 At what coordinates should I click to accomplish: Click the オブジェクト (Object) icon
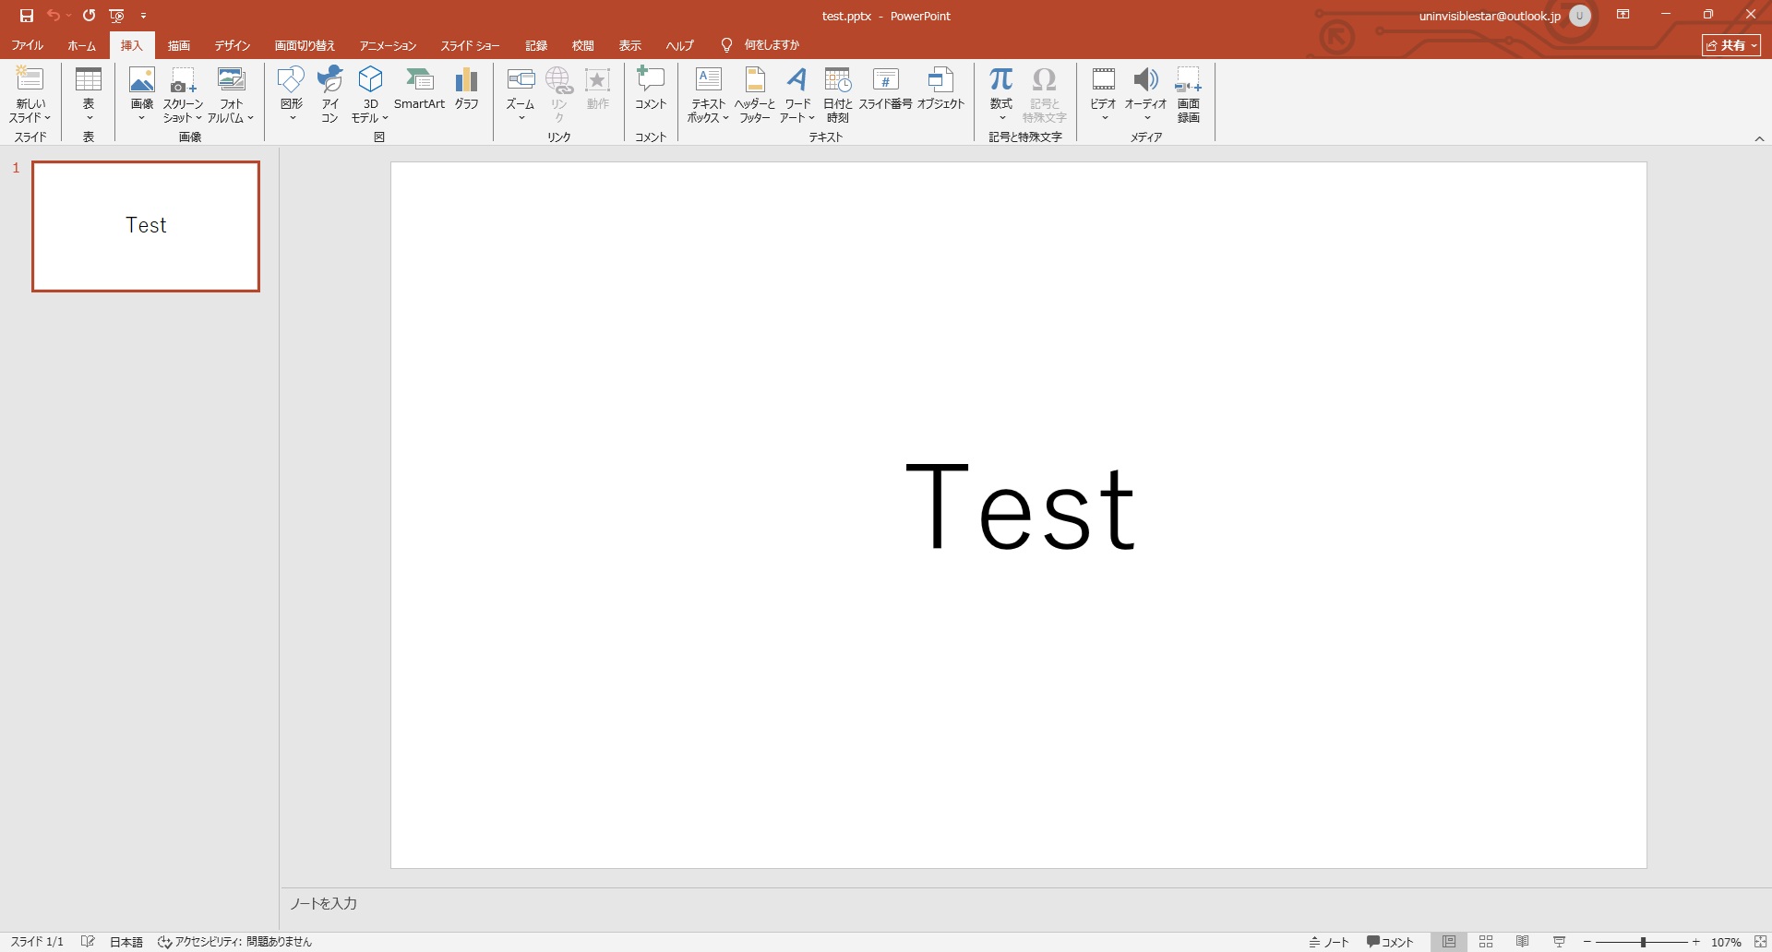pos(940,89)
